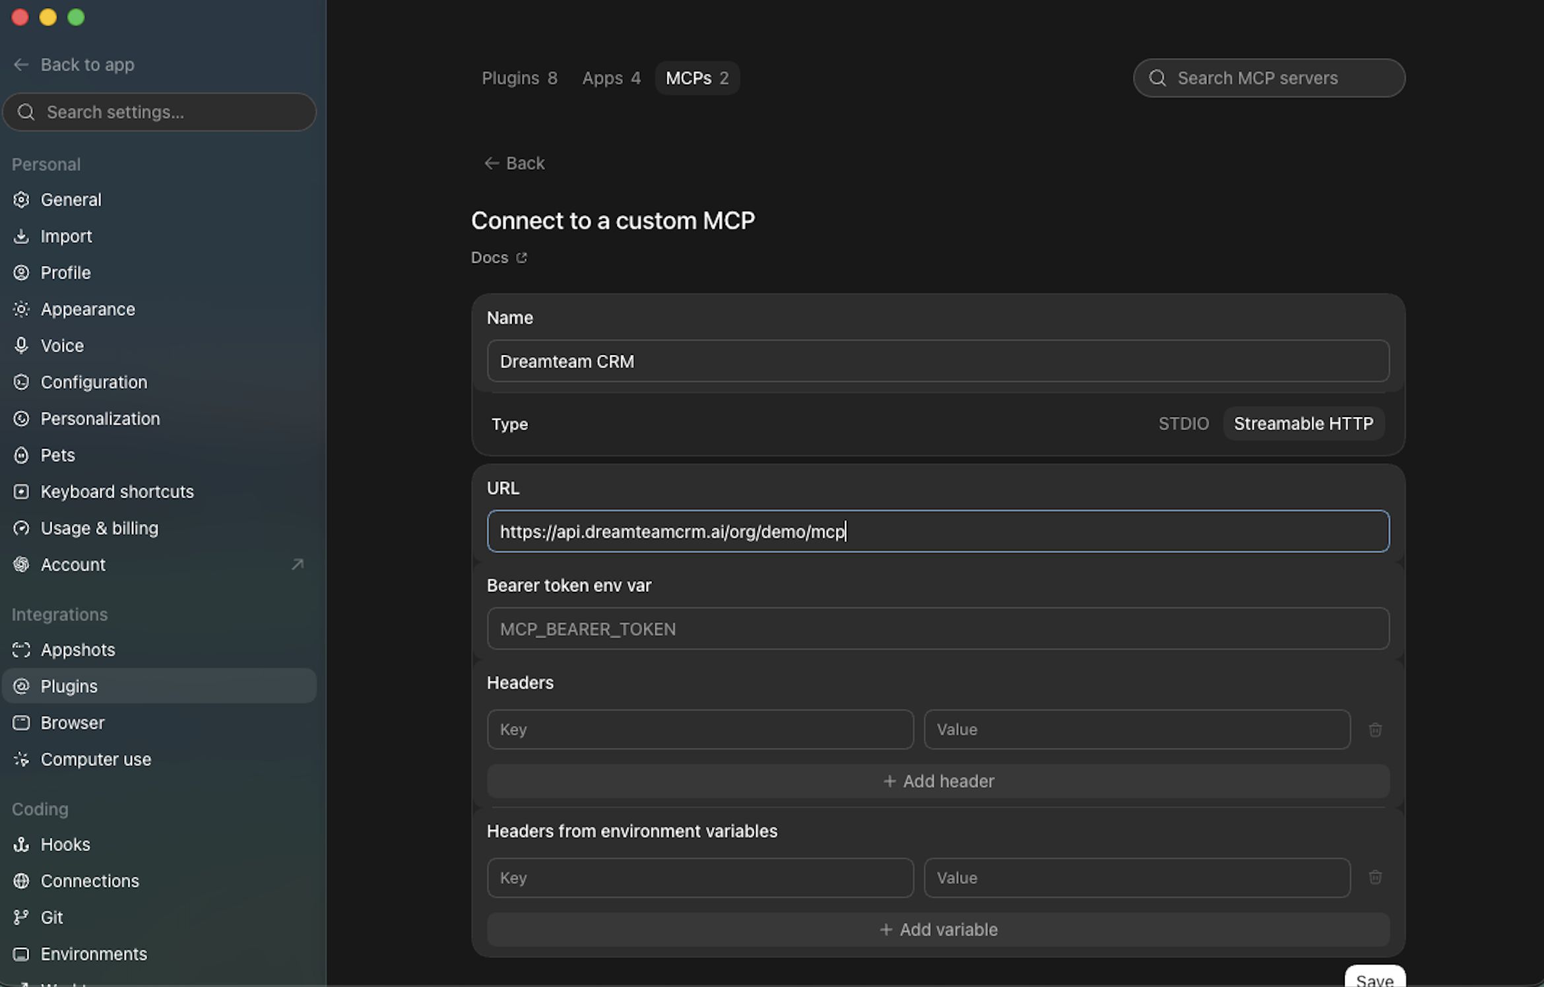This screenshot has height=987, width=1544.
Task: Open Environments settings section
Action: [x=159, y=954]
